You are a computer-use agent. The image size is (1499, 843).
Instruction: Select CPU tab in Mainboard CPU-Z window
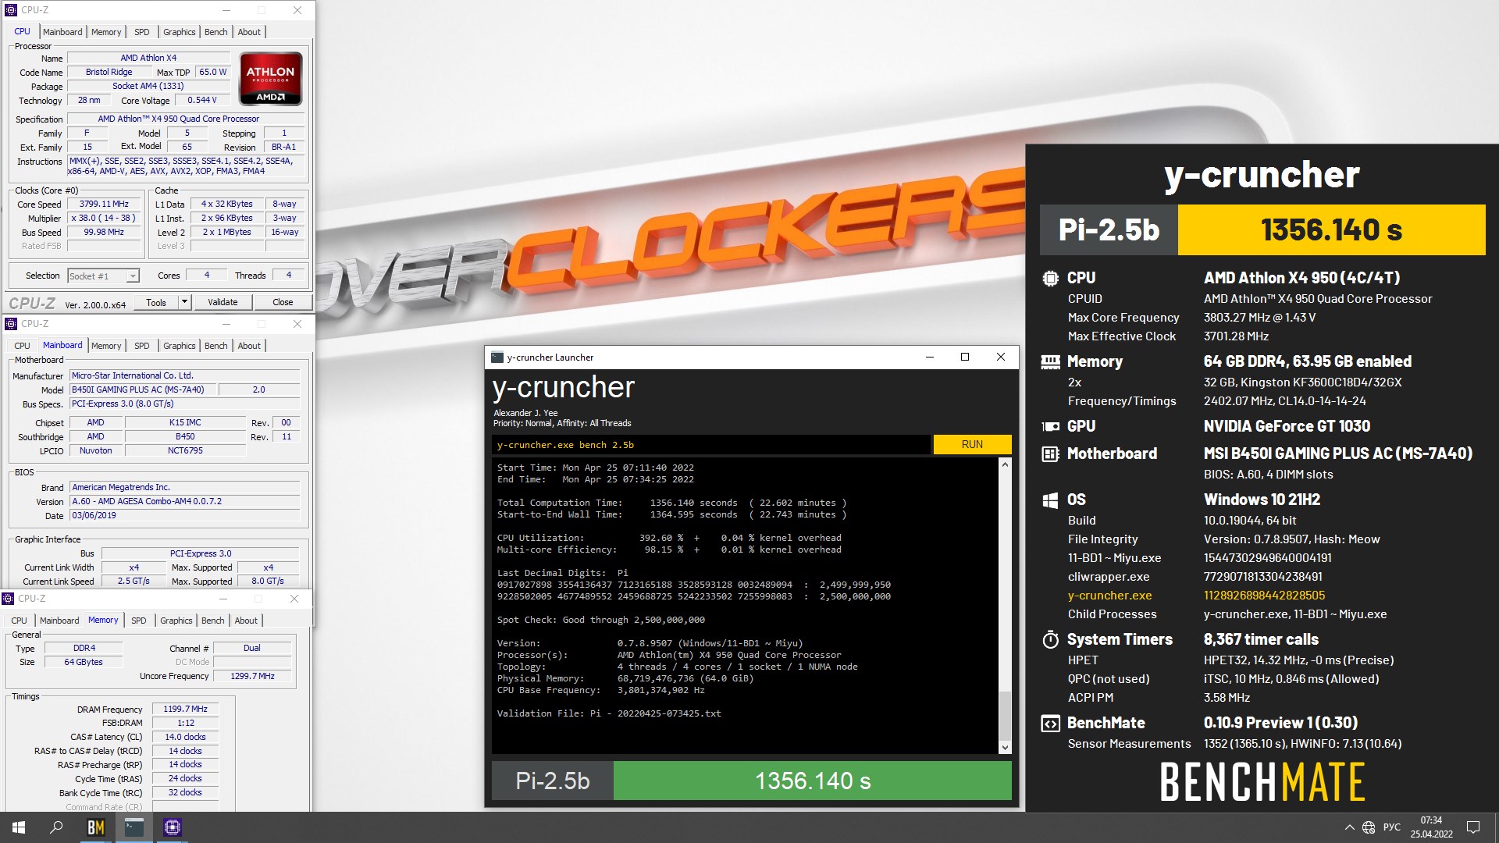[22, 346]
